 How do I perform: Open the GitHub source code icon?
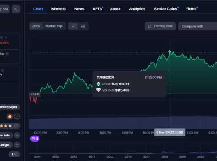pyautogui.click(x=17, y=116)
